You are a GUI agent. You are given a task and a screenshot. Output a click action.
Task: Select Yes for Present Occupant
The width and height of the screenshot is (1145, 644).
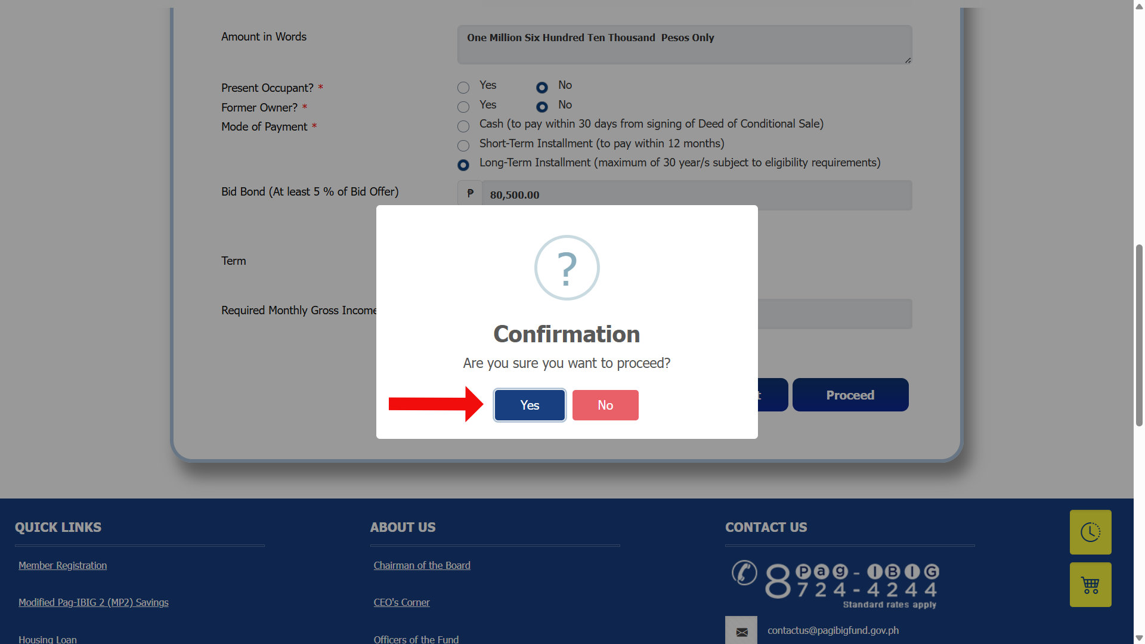[x=463, y=88]
